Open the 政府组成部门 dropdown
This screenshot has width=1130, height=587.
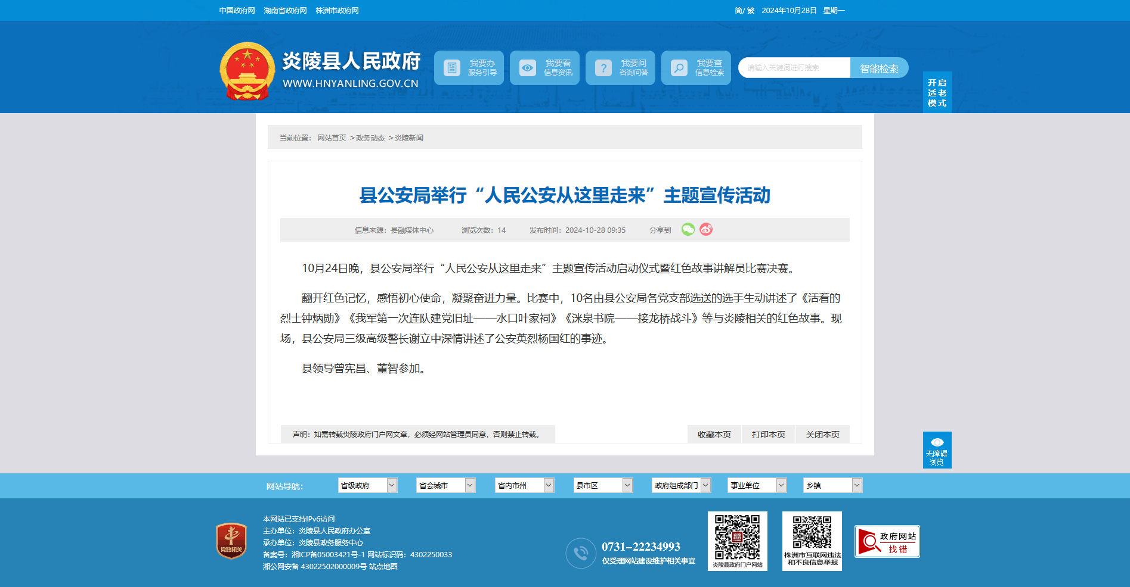click(x=682, y=485)
